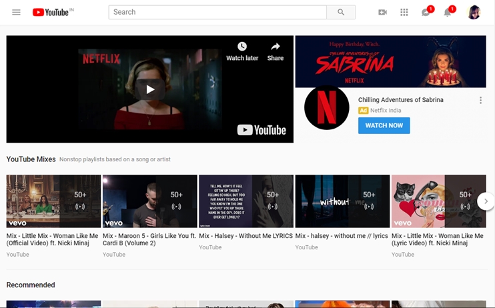Viewport: 495px width, 308px height.
Task: Click the WATCH NOW button
Action: [x=384, y=125]
